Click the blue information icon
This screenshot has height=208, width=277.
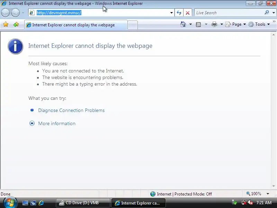click(x=15, y=46)
